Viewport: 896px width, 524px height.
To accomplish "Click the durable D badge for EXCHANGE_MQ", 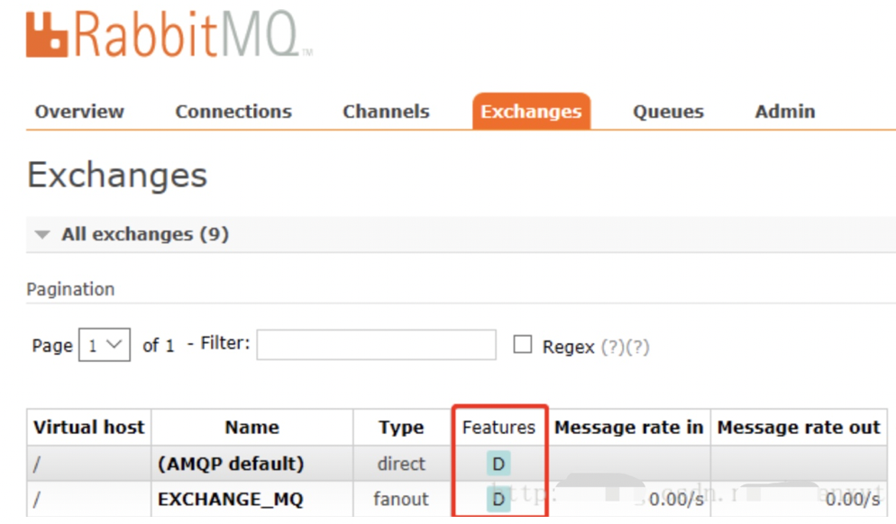I will click(x=498, y=500).
